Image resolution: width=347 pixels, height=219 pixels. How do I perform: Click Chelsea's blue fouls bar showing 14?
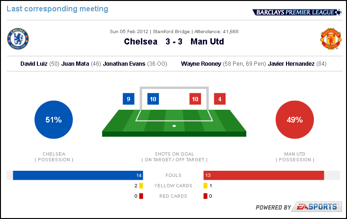click(x=78, y=175)
